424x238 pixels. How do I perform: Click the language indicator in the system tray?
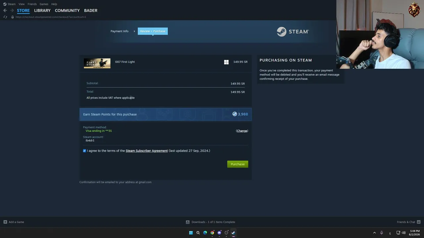tap(390, 233)
